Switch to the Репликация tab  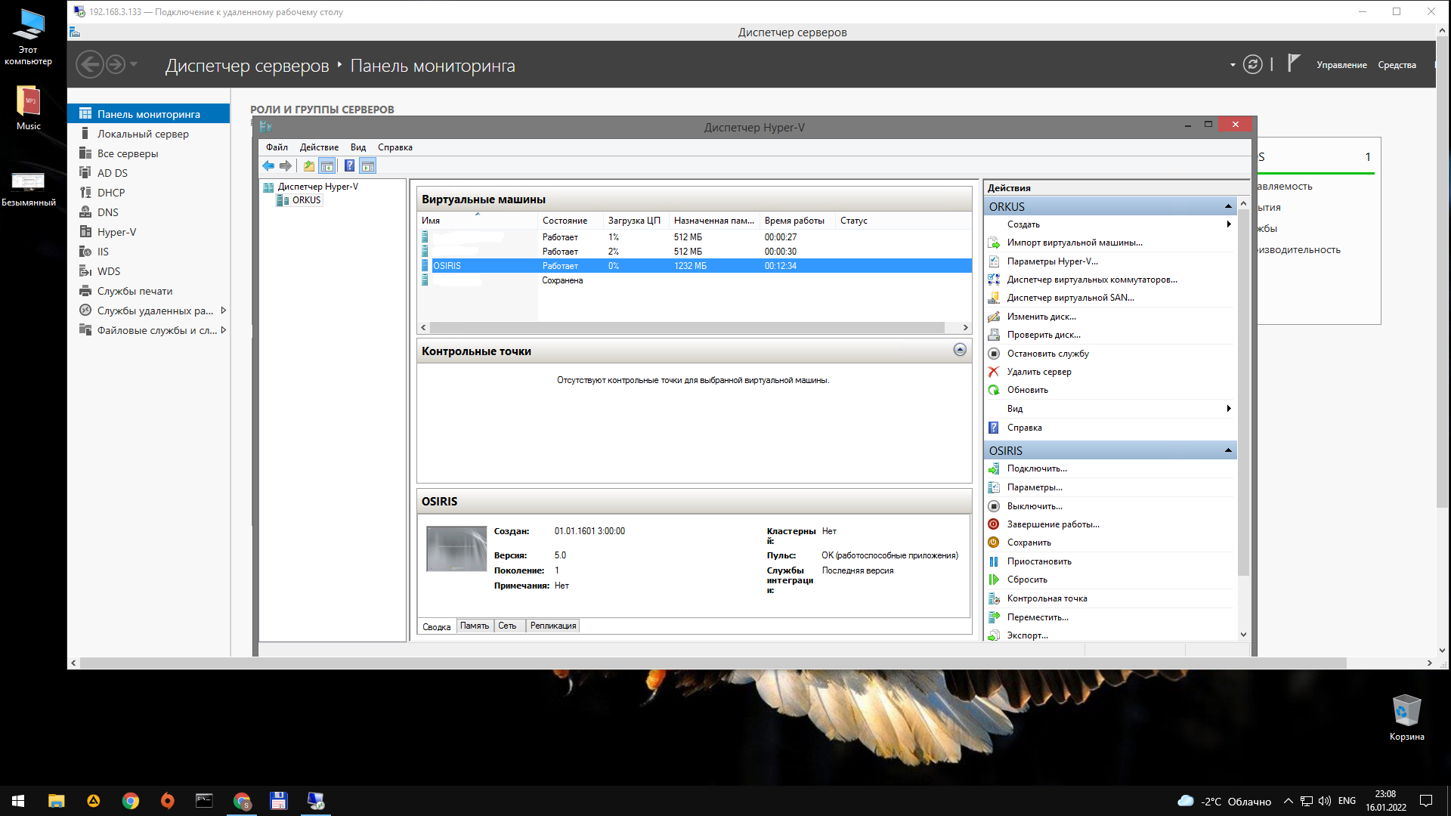coord(553,626)
